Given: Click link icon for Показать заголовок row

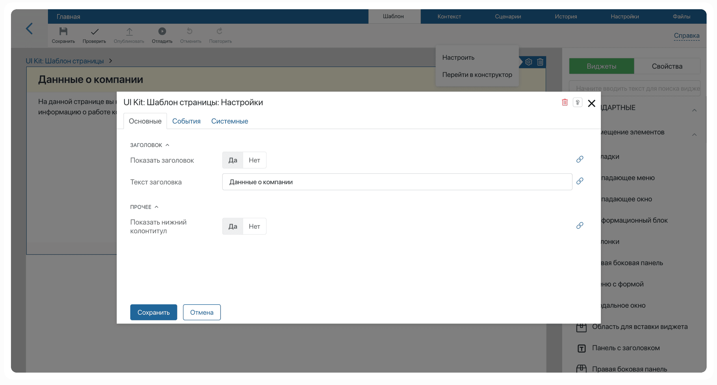Looking at the screenshot, I should click(x=579, y=159).
